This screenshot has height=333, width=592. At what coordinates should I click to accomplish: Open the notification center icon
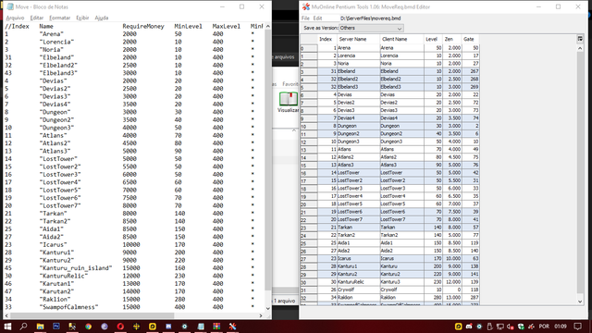[577, 327]
